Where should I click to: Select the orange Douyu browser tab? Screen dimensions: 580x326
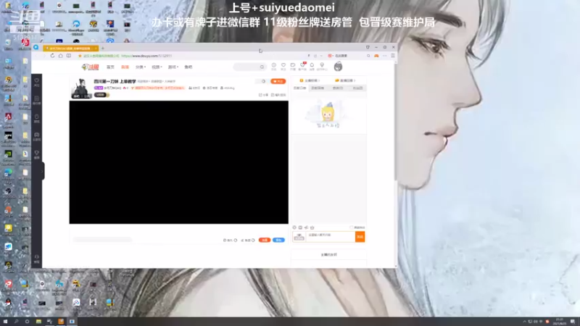[x=70, y=48]
